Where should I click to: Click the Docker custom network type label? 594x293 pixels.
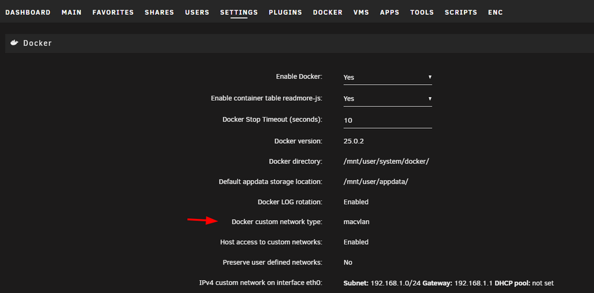[277, 222]
